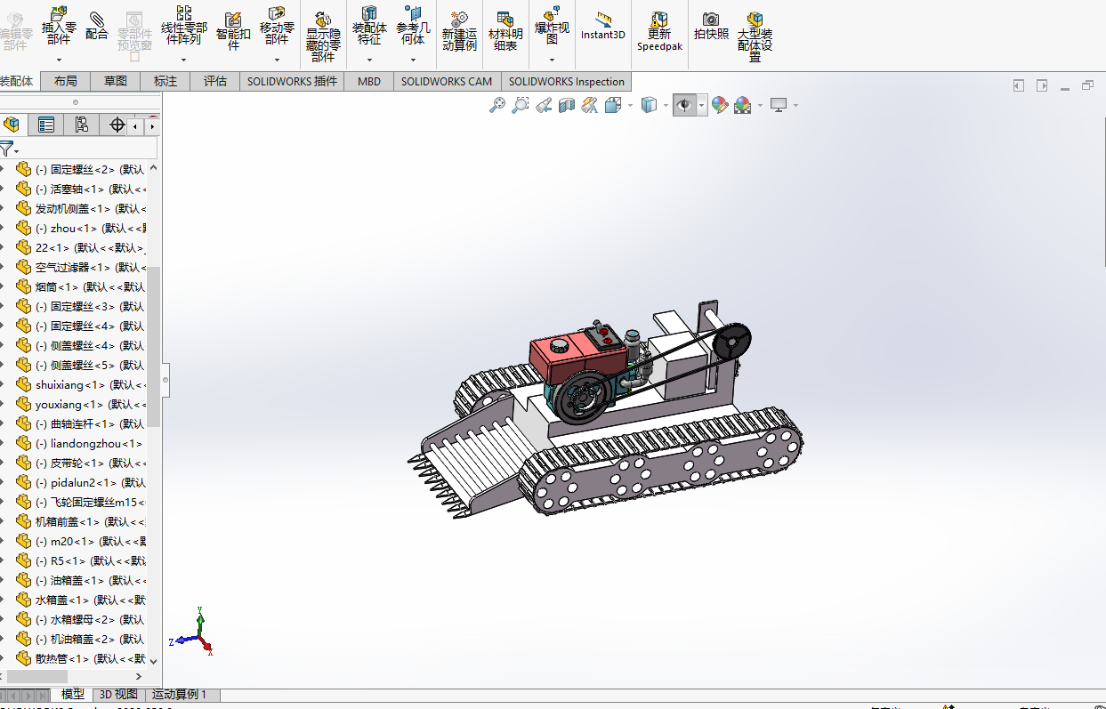Open SOLIDWORKS Inspection tab
The image size is (1106, 709).
click(x=567, y=81)
